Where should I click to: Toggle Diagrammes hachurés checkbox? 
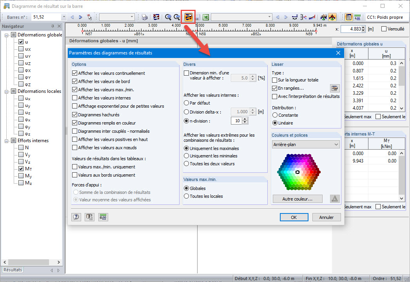pos(75,114)
